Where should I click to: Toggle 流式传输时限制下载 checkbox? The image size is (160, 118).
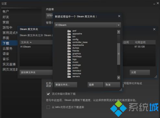point(48,94)
